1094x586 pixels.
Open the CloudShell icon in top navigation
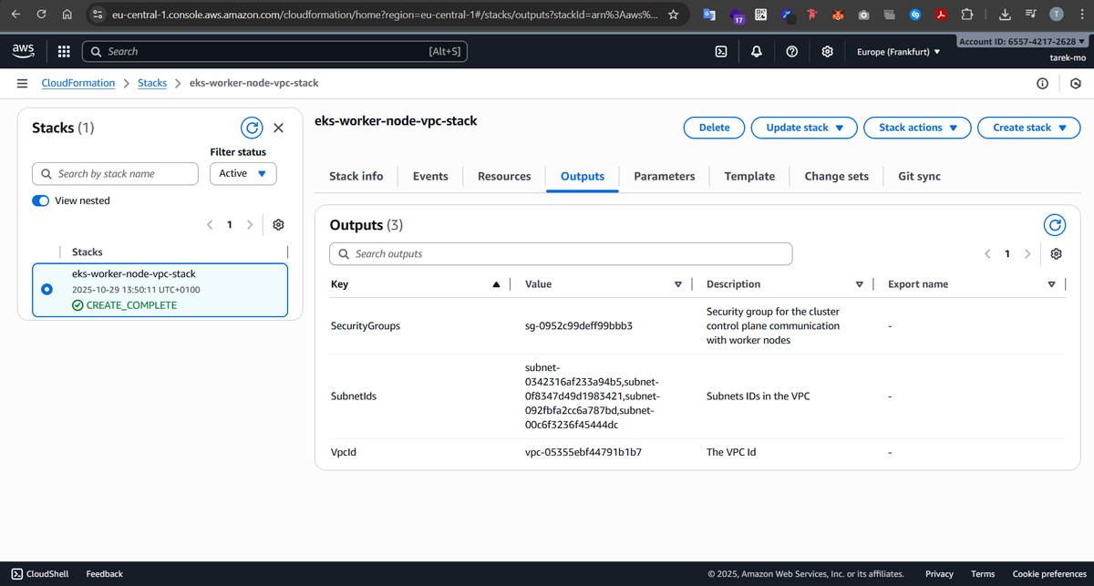pyautogui.click(x=720, y=52)
